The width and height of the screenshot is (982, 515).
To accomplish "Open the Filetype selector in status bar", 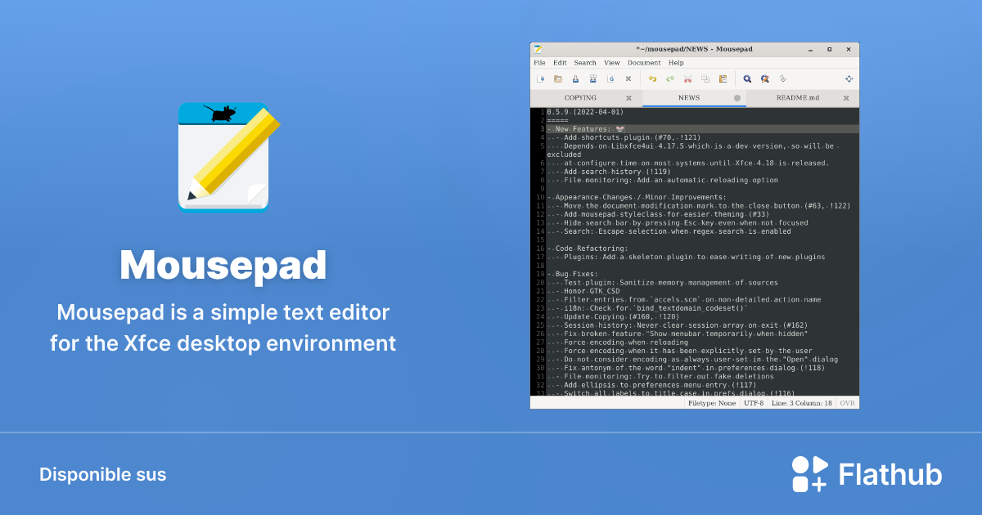I will pos(711,402).
